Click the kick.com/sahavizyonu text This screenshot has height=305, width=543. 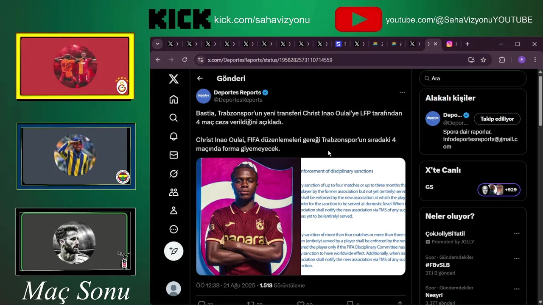click(262, 20)
